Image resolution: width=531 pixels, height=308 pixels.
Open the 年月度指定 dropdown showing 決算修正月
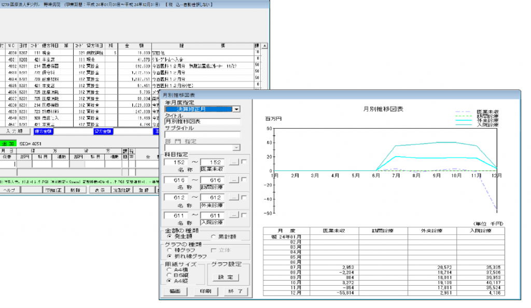(x=203, y=109)
